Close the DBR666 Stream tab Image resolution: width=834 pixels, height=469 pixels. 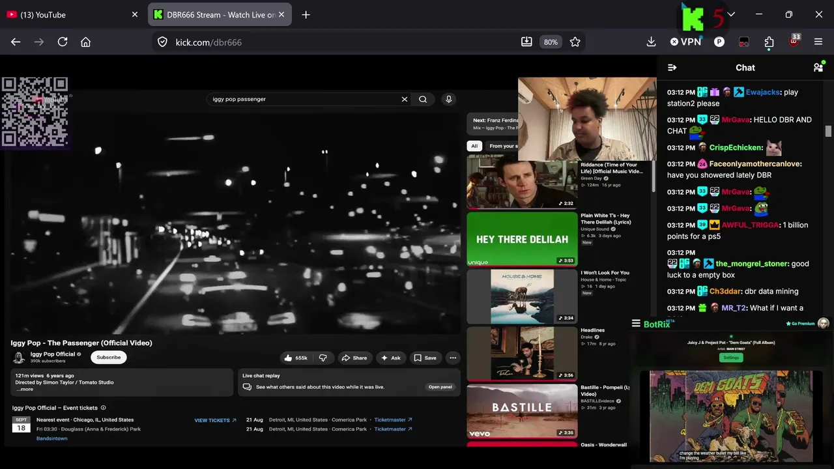point(281,14)
